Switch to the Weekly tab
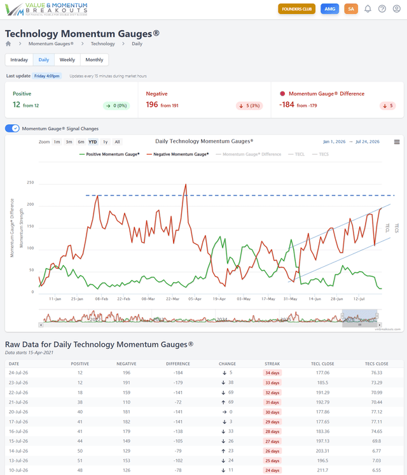This screenshot has width=407, height=475. click(x=67, y=60)
